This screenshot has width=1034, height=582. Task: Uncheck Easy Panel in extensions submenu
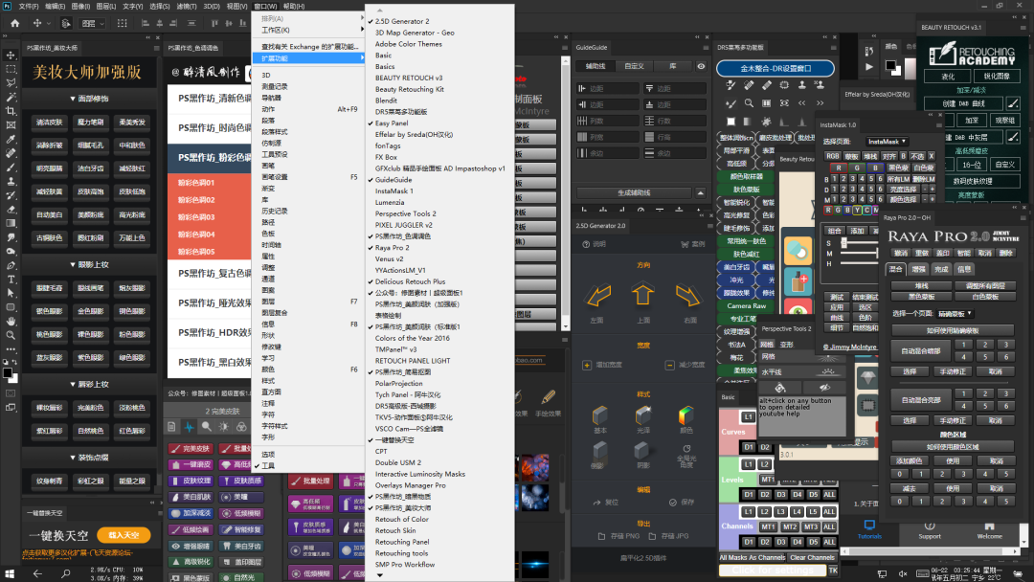pyautogui.click(x=439, y=123)
